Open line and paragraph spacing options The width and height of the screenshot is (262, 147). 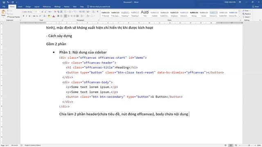point(82,16)
